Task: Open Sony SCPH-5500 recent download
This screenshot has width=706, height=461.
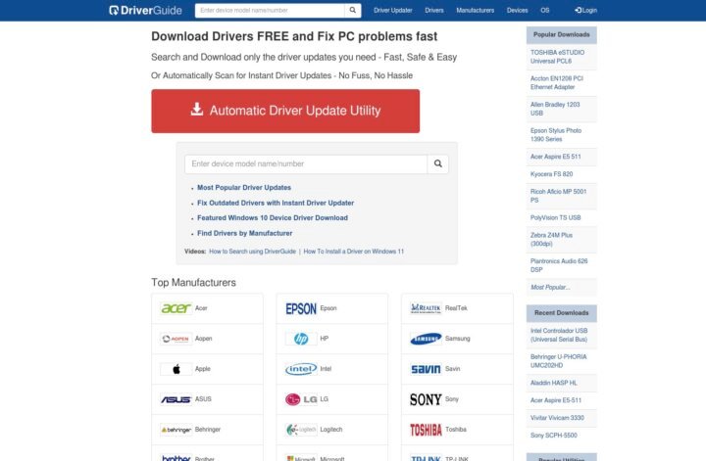Action: [x=562, y=436]
